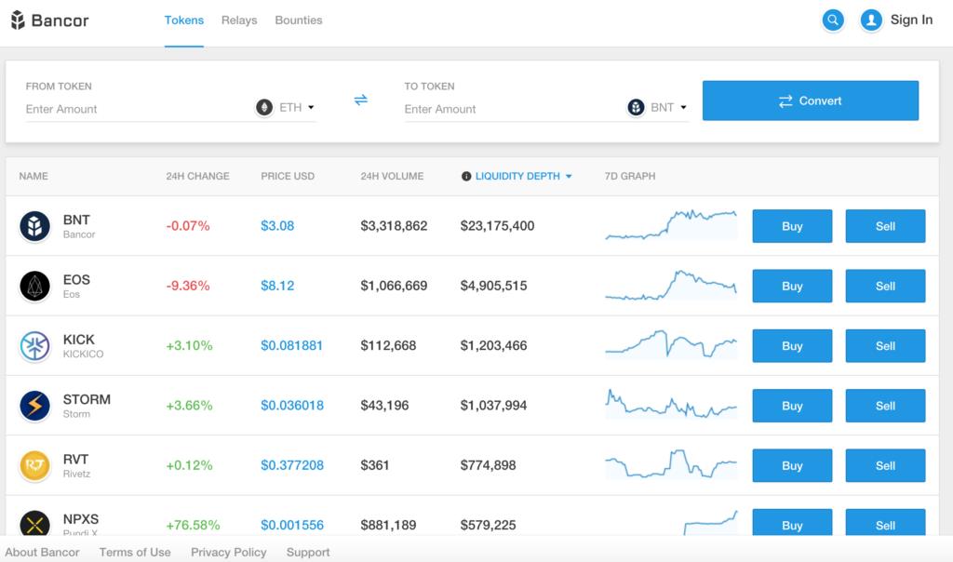Click the STORM token logo
The width and height of the screenshot is (953, 562).
point(34,406)
